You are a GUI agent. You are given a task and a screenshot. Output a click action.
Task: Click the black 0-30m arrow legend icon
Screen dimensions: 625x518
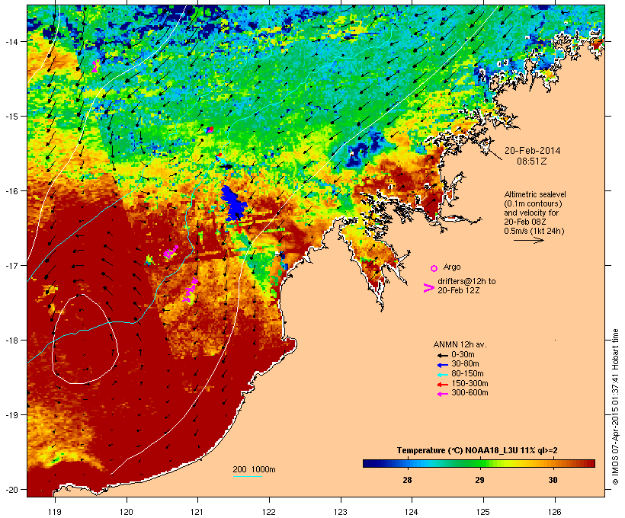(442, 355)
